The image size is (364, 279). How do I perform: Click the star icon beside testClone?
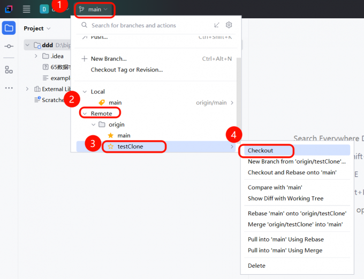pyautogui.click(x=111, y=146)
